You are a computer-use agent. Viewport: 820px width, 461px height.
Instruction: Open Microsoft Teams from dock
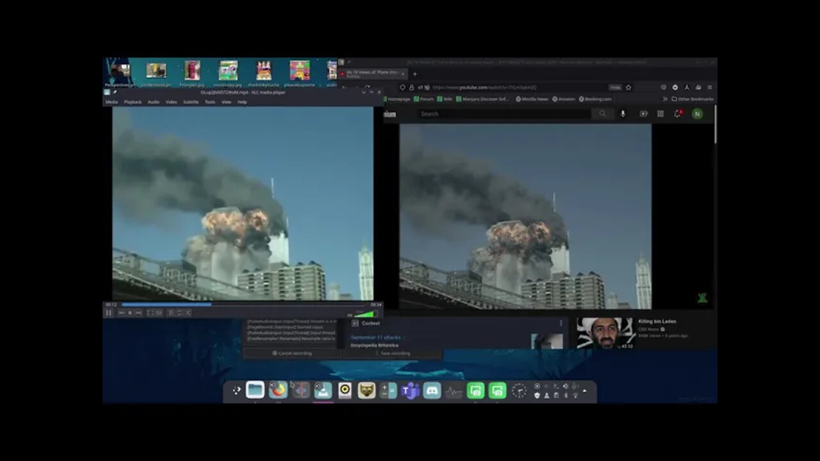tap(410, 390)
